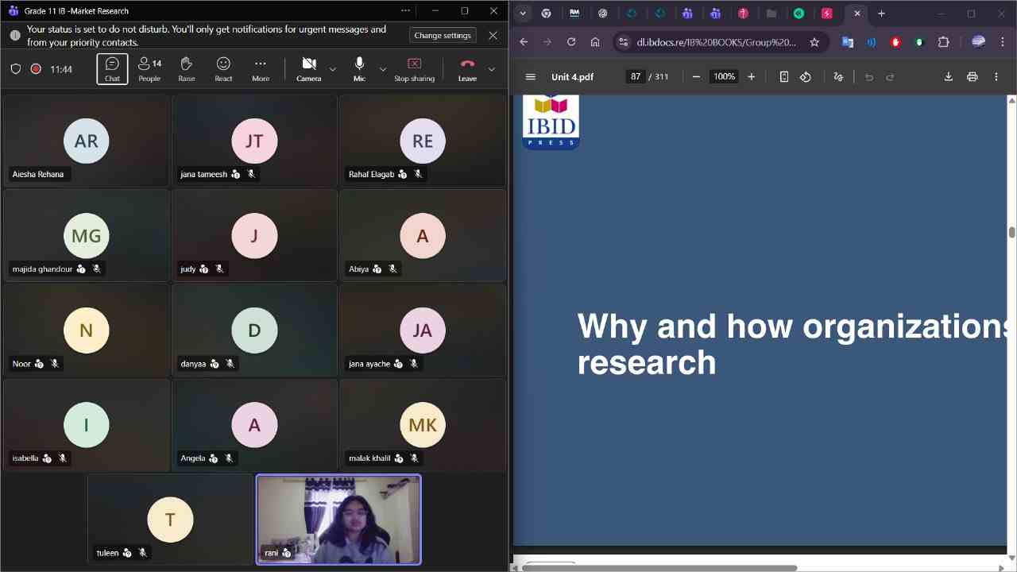Open the More actions menu in Teams

(x=261, y=69)
